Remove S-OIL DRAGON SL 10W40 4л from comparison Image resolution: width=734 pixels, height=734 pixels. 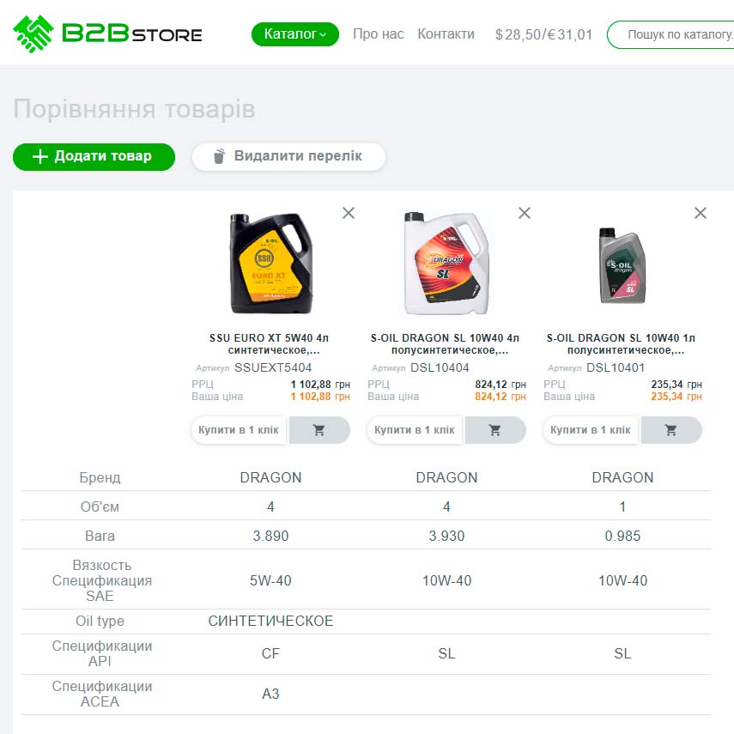(x=525, y=213)
